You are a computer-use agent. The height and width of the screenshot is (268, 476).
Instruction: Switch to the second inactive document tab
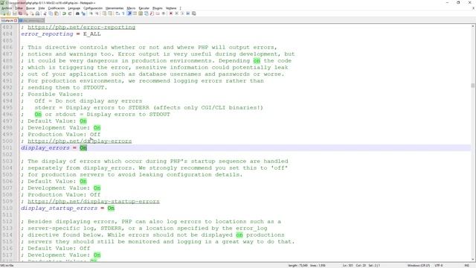31,20
